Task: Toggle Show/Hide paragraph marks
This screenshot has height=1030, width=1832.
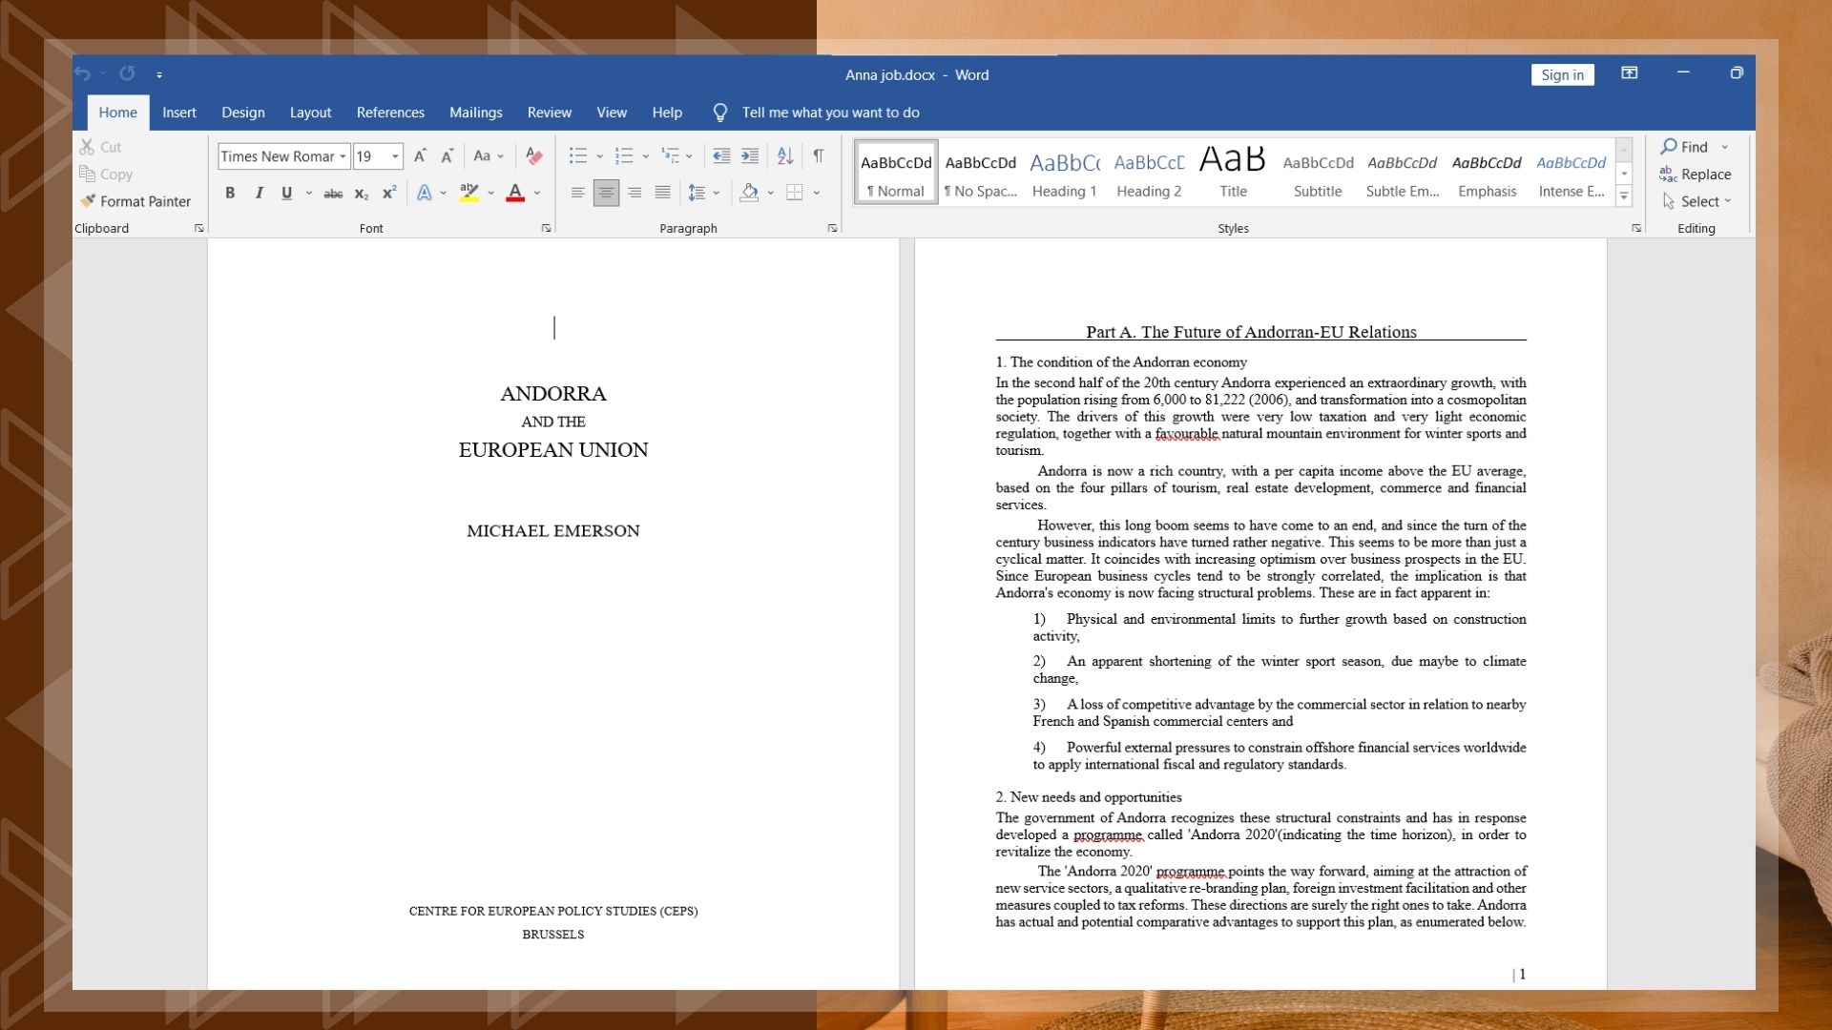Action: pos(818,156)
